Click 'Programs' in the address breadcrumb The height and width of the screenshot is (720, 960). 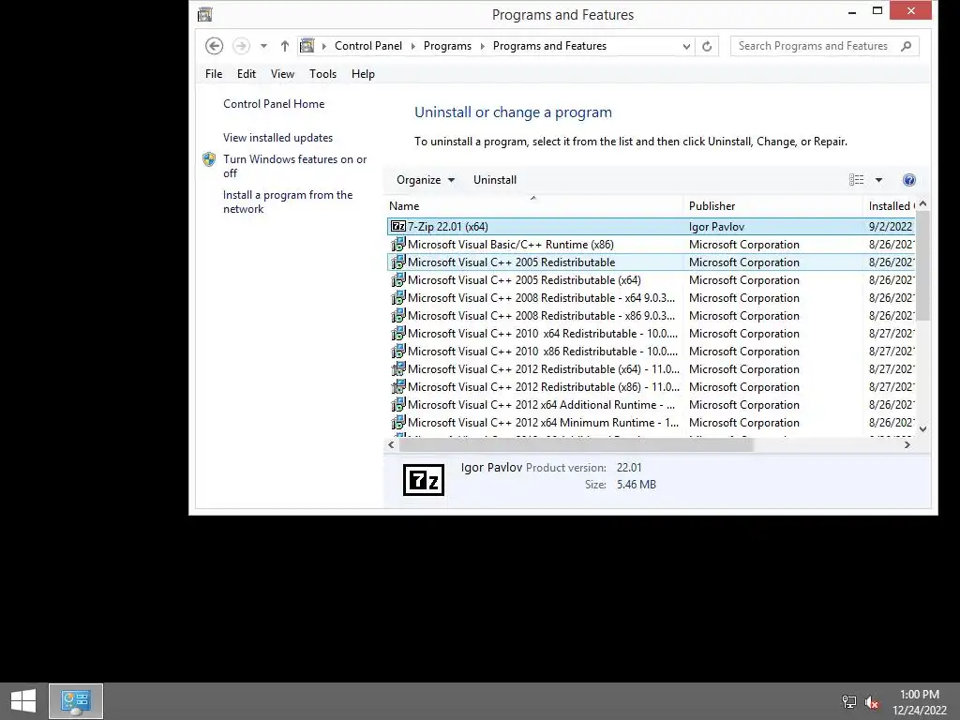coord(447,46)
